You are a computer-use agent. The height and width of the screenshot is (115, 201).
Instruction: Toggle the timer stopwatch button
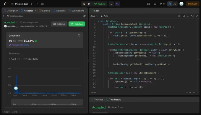170,4
